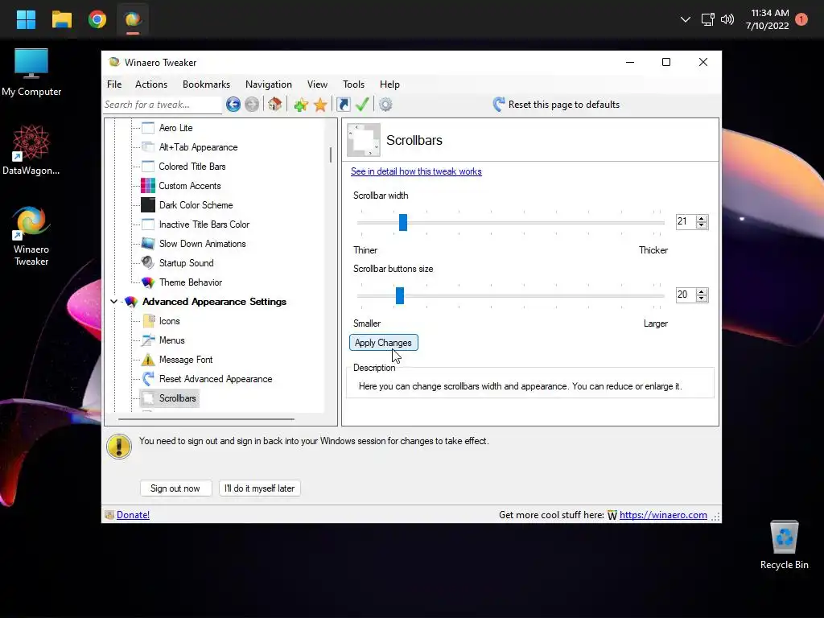Select the Recycle Bin desktop icon
Viewport: 824px width, 618px height.
pyautogui.click(x=784, y=546)
